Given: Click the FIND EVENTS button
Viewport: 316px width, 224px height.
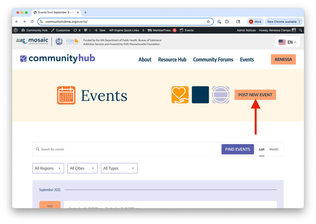Looking at the screenshot, I should [238, 149].
